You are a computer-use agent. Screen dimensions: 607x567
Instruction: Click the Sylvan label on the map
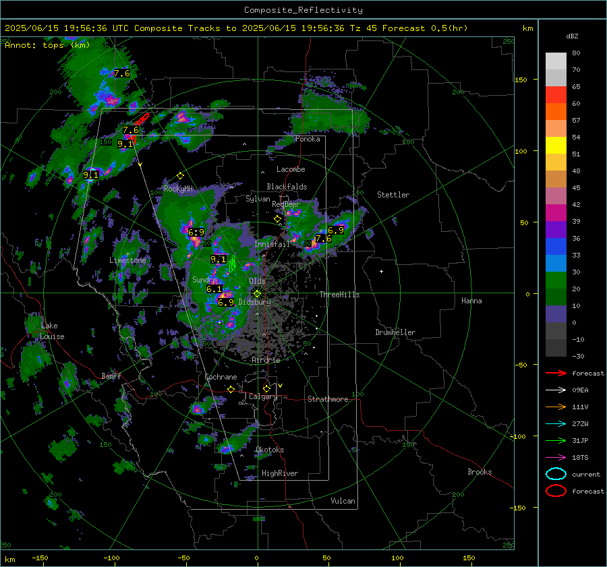[258, 199]
